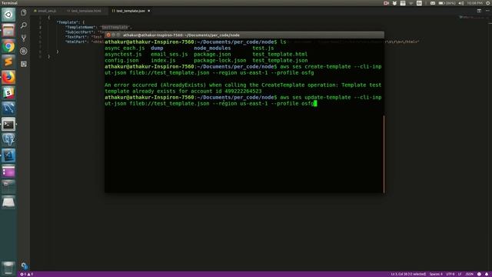The image size is (492, 277).
Task: Click async_each.js in the terminal listing
Action: point(125,48)
